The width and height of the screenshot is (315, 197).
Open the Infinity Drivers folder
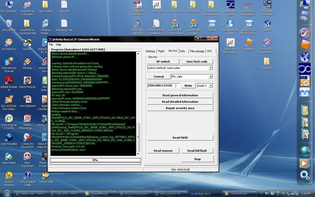coord(175,7)
